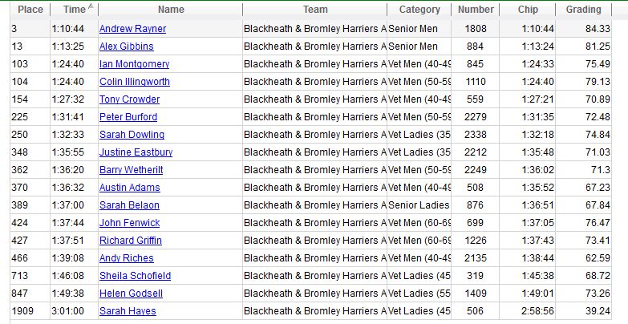
Task: Open Andrew Rayner's result link
Action: (132, 29)
